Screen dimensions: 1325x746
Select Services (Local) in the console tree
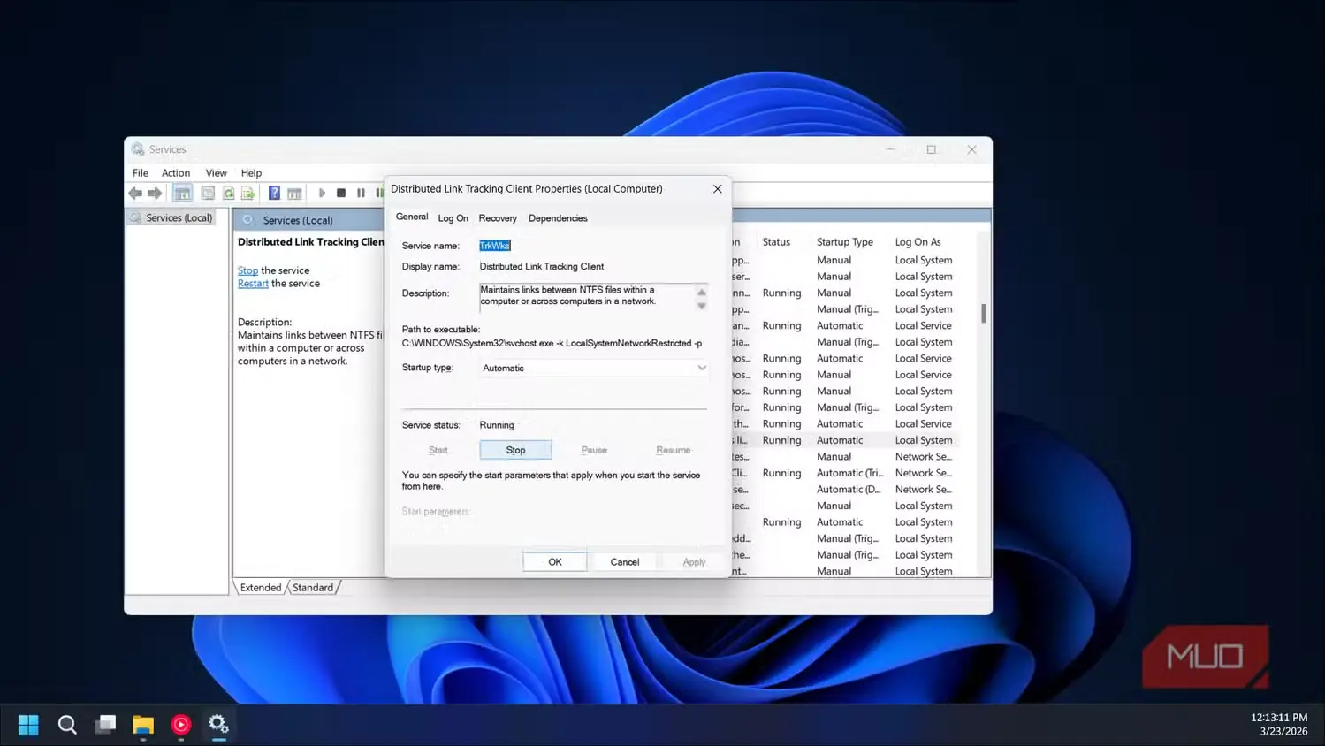coord(179,218)
